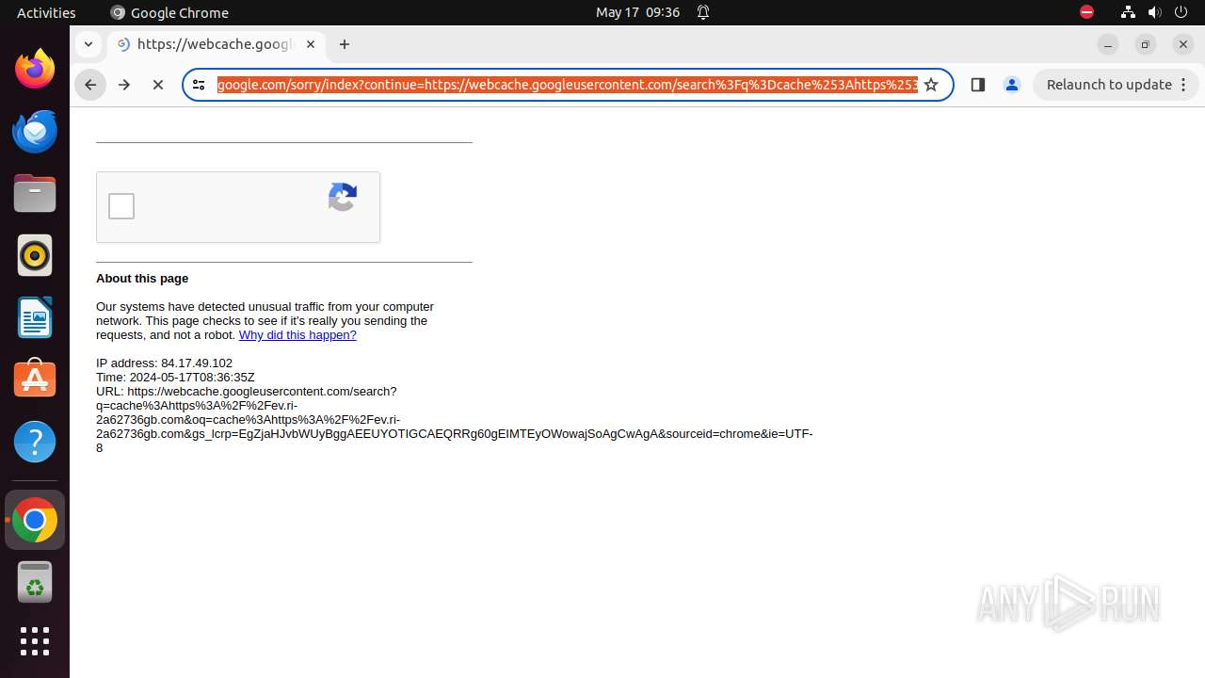Open Firefox from the dock
Viewport: 1205px width, 678px height.
35,69
